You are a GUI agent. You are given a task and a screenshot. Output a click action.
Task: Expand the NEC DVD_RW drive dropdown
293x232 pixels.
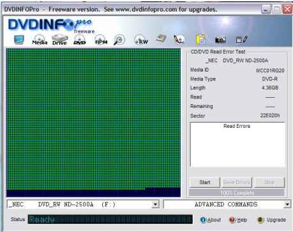[155, 205]
